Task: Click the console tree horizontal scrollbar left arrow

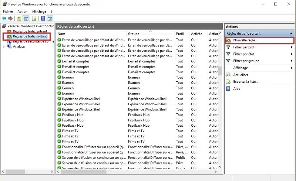Action: [3, 172]
